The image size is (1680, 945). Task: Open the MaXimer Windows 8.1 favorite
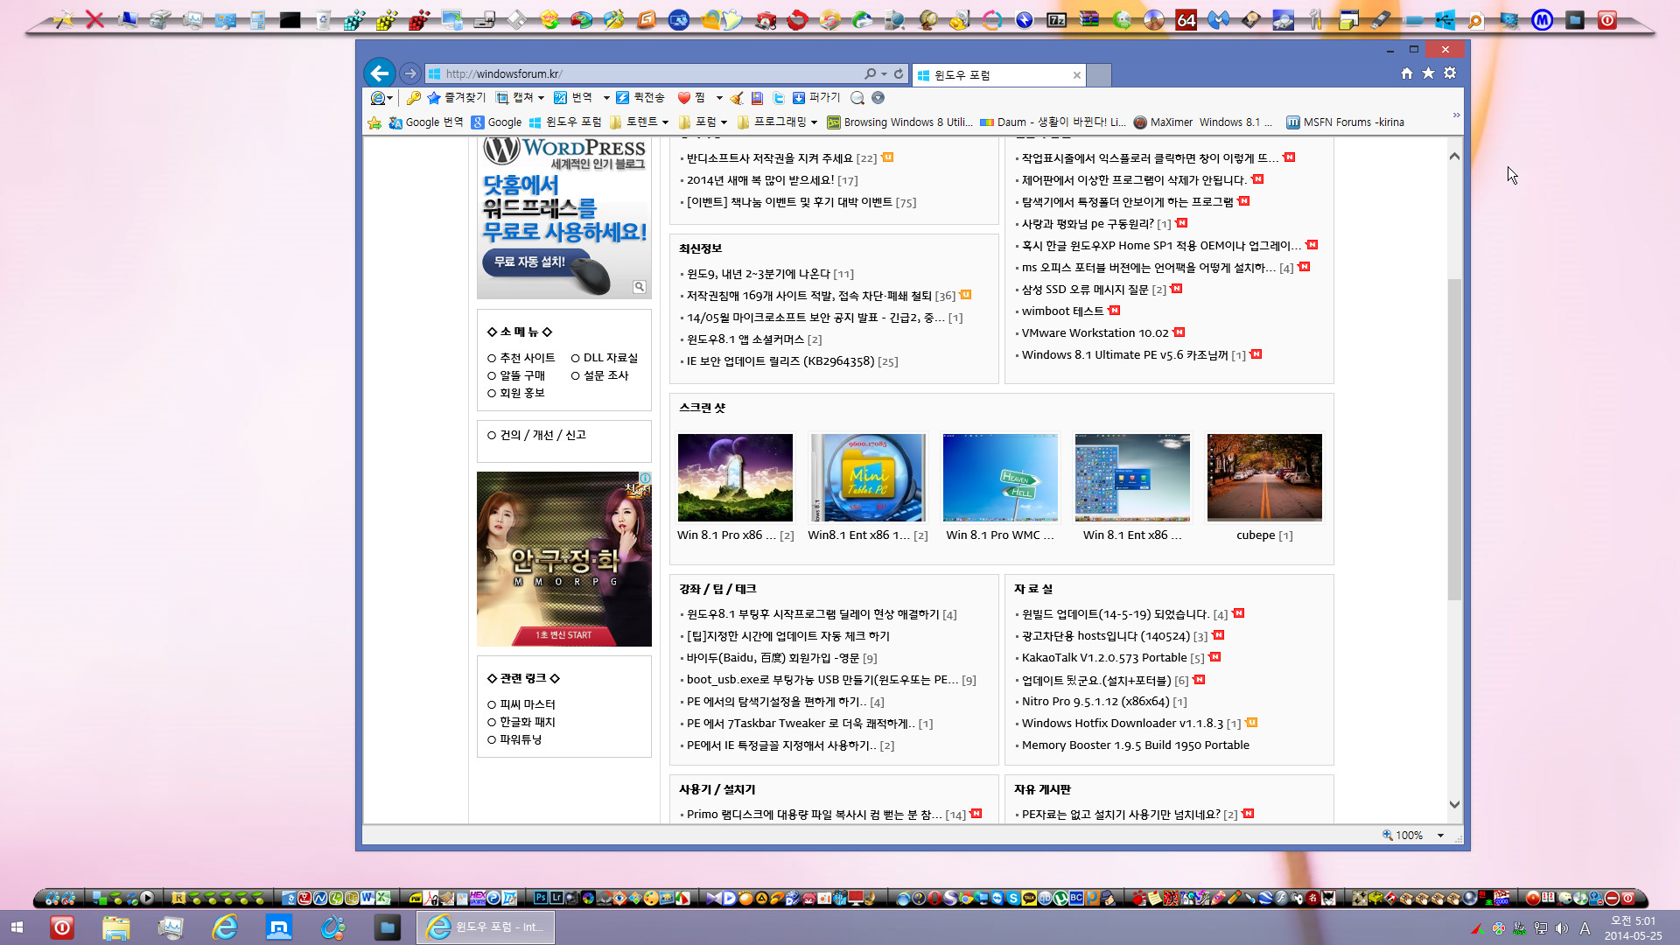(x=1202, y=122)
